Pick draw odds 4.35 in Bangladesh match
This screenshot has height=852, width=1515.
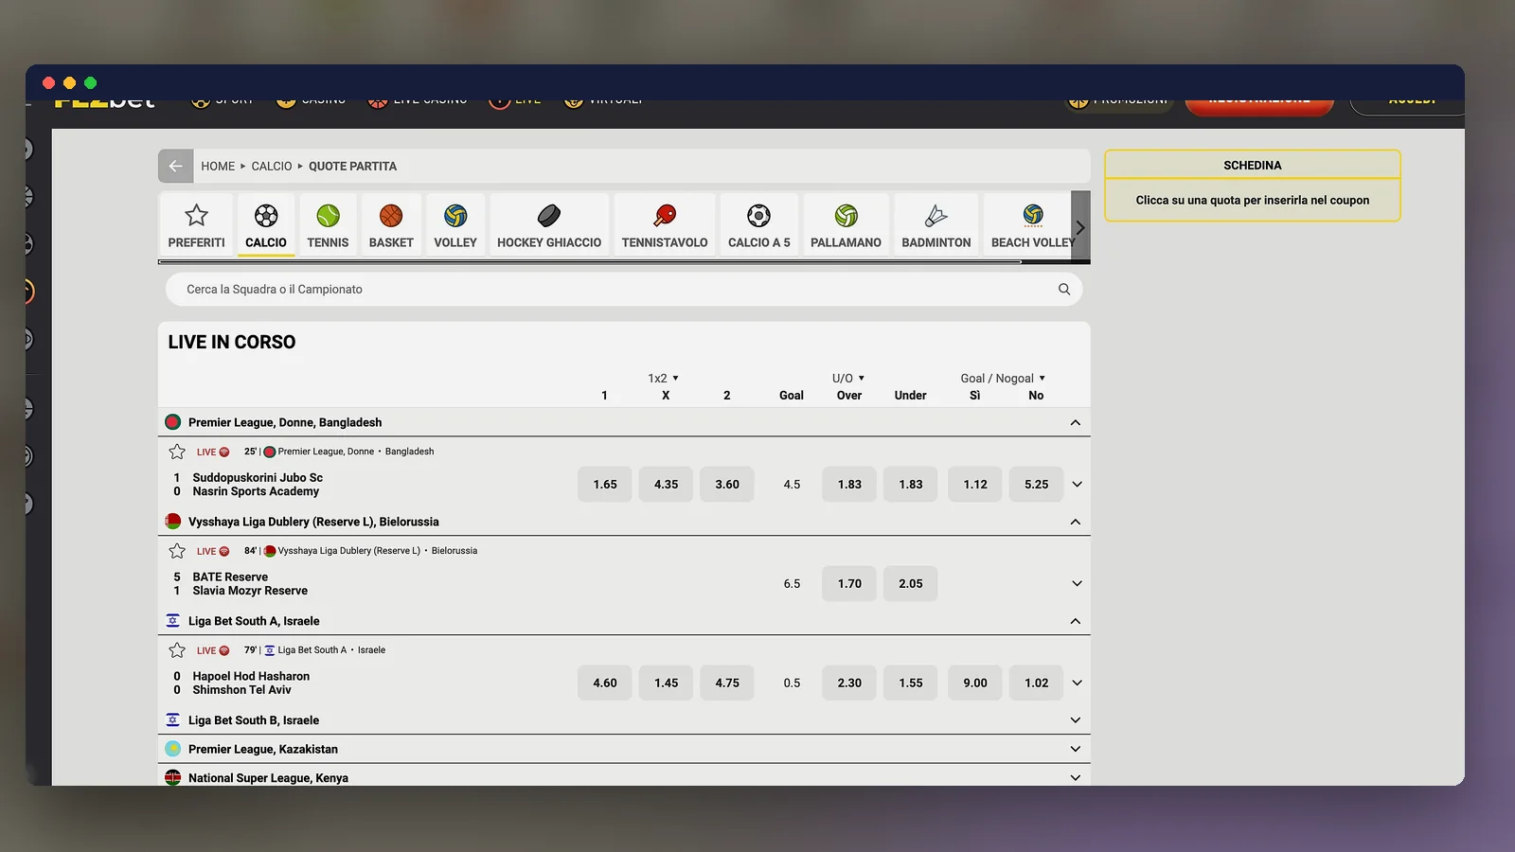pos(666,485)
